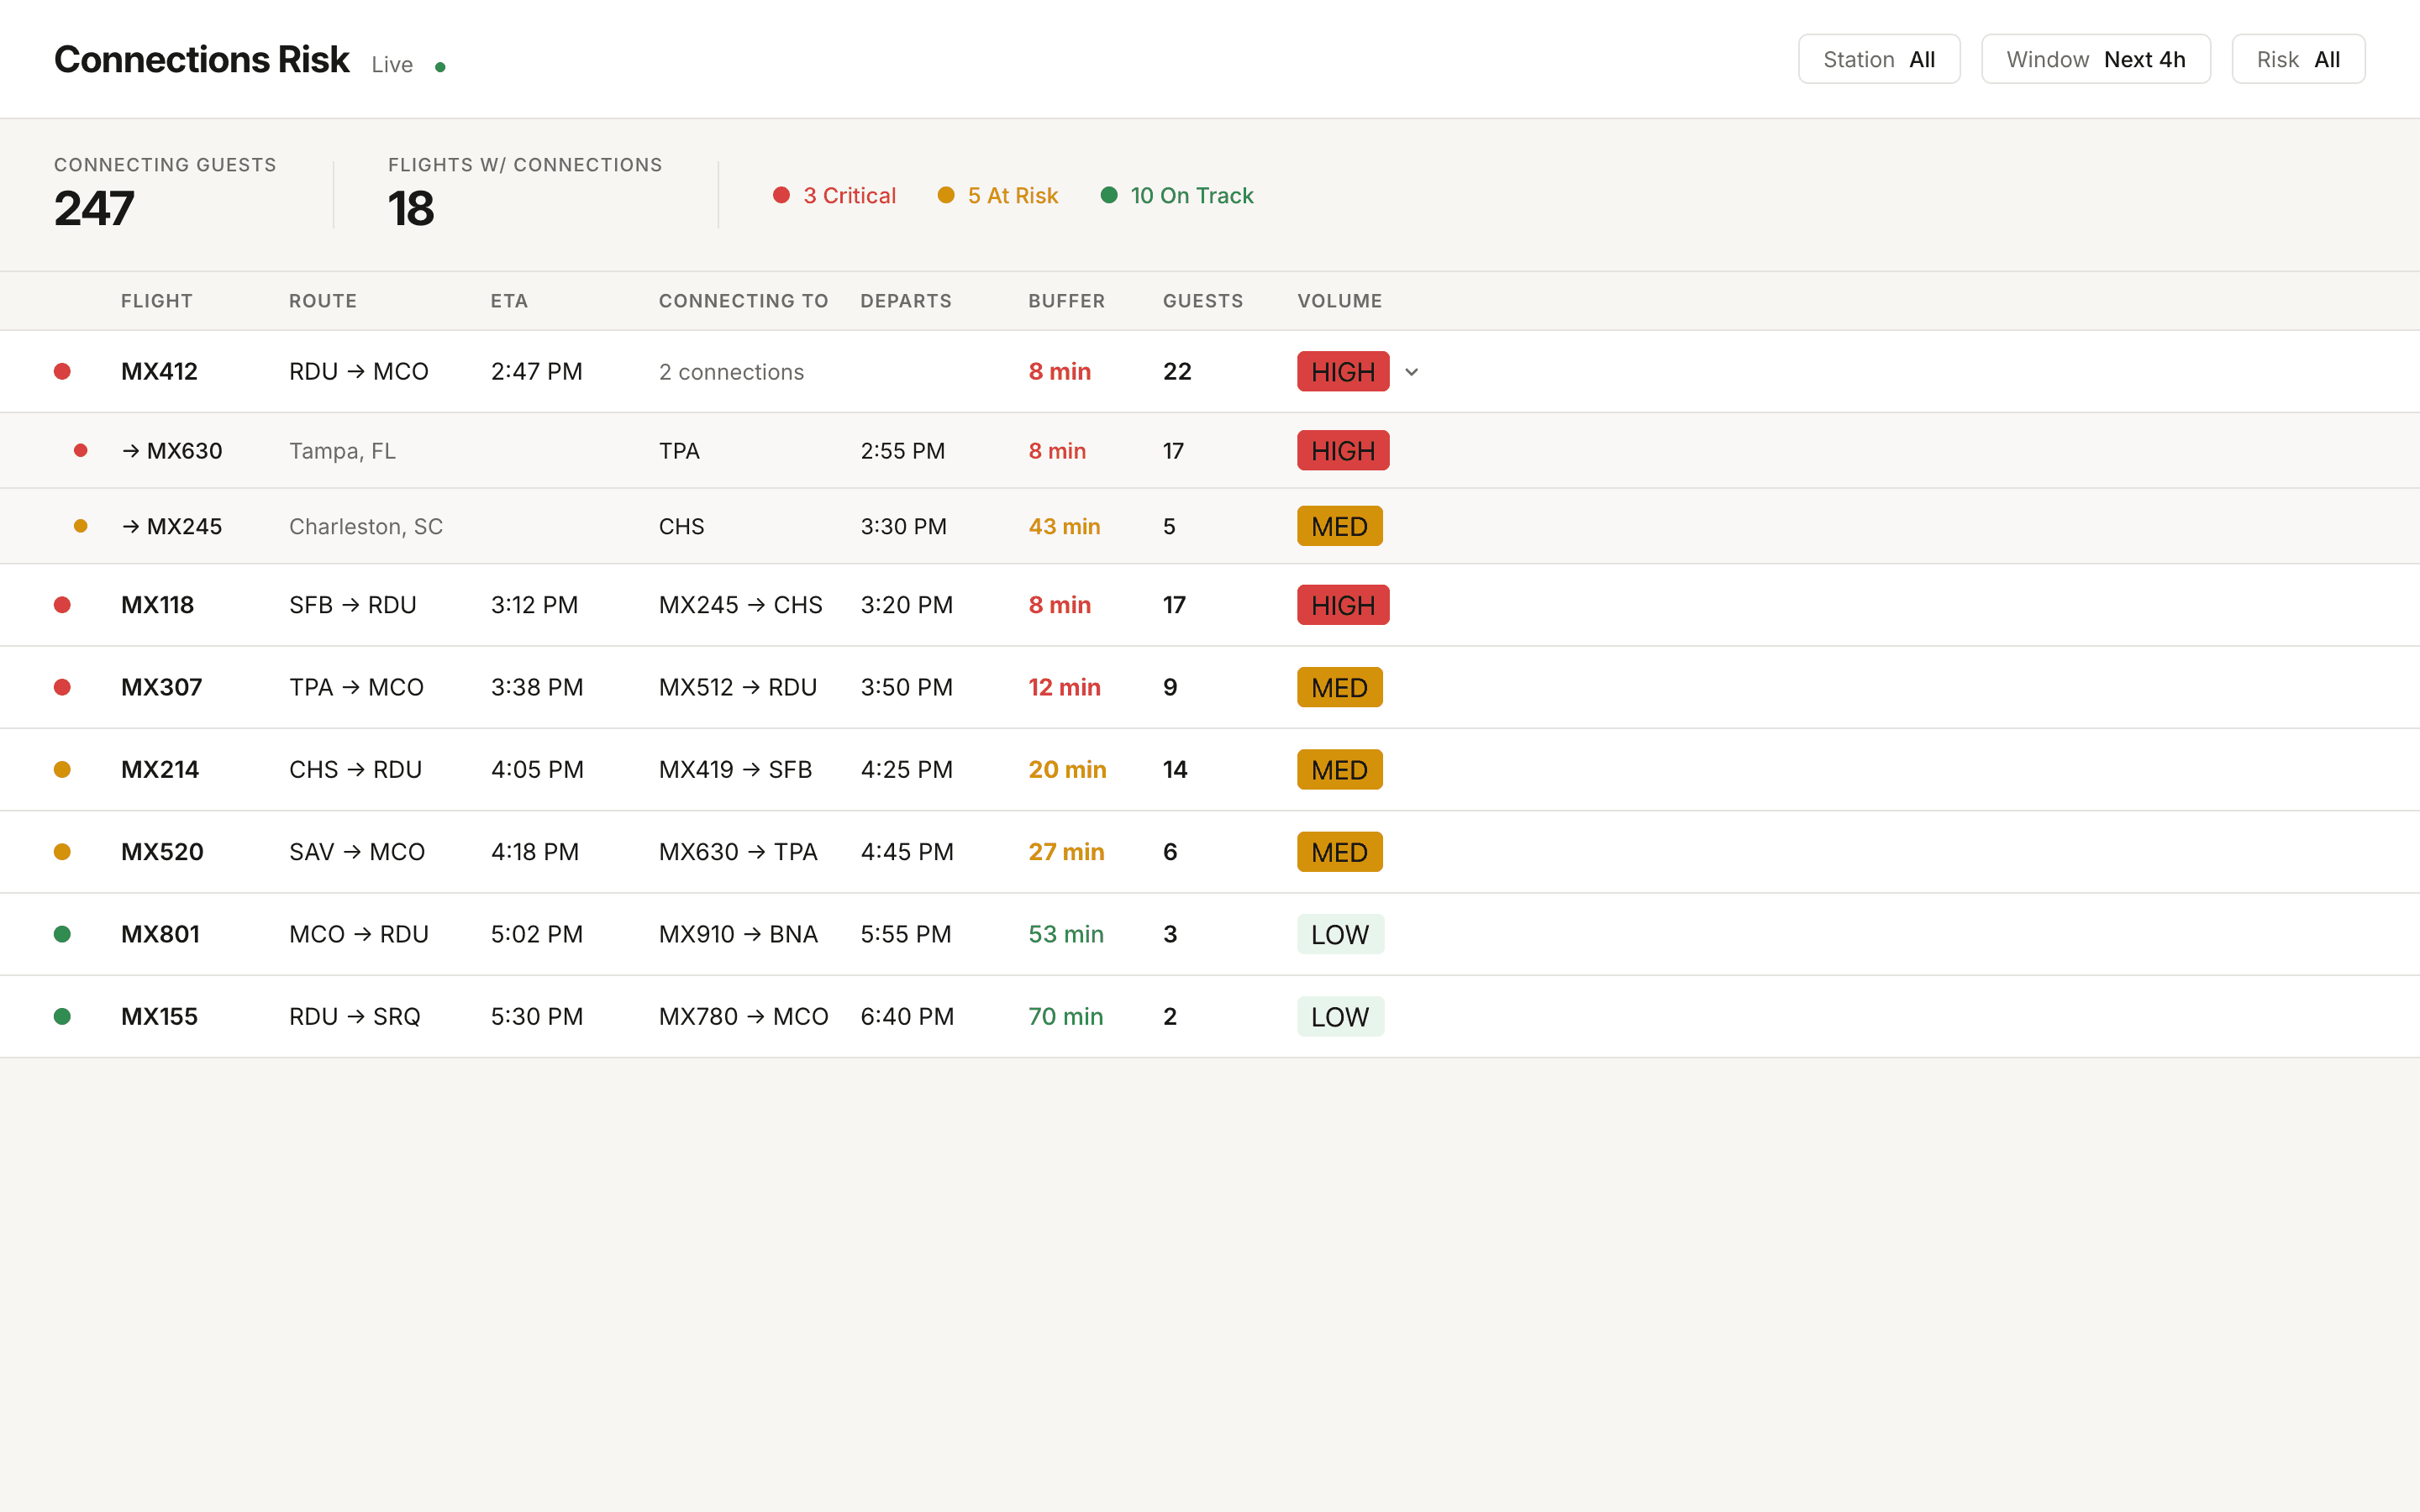Click the Connecting Guests 247 stat
Screen dimensions: 2420x1512
[165, 193]
